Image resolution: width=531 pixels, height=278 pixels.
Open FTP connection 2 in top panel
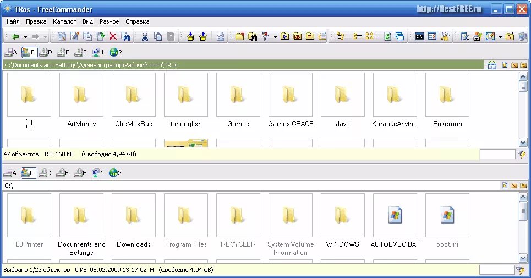click(116, 52)
